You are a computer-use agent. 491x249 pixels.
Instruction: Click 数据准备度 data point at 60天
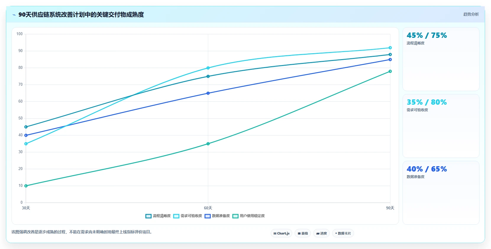click(x=208, y=93)
